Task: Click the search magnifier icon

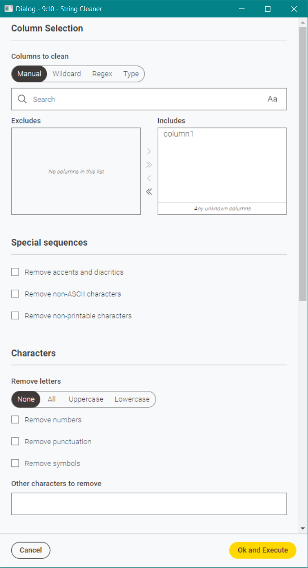Action: point(22,99)
